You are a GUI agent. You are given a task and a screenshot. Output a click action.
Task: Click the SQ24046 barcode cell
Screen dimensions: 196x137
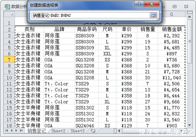[x=87, y=126]
